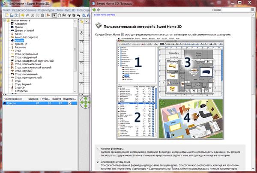Sort by Видимос... column header

click(x=70, y=99)
